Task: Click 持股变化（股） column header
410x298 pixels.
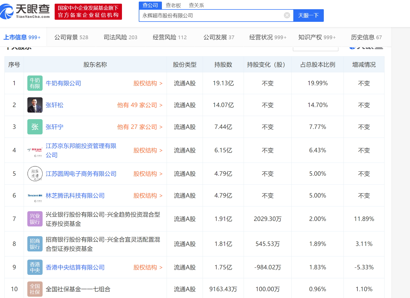Action: coord(268,65)
